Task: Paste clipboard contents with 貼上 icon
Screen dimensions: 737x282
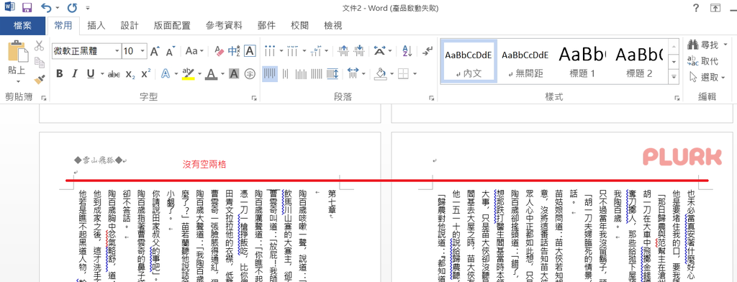Action: [17, 51]
